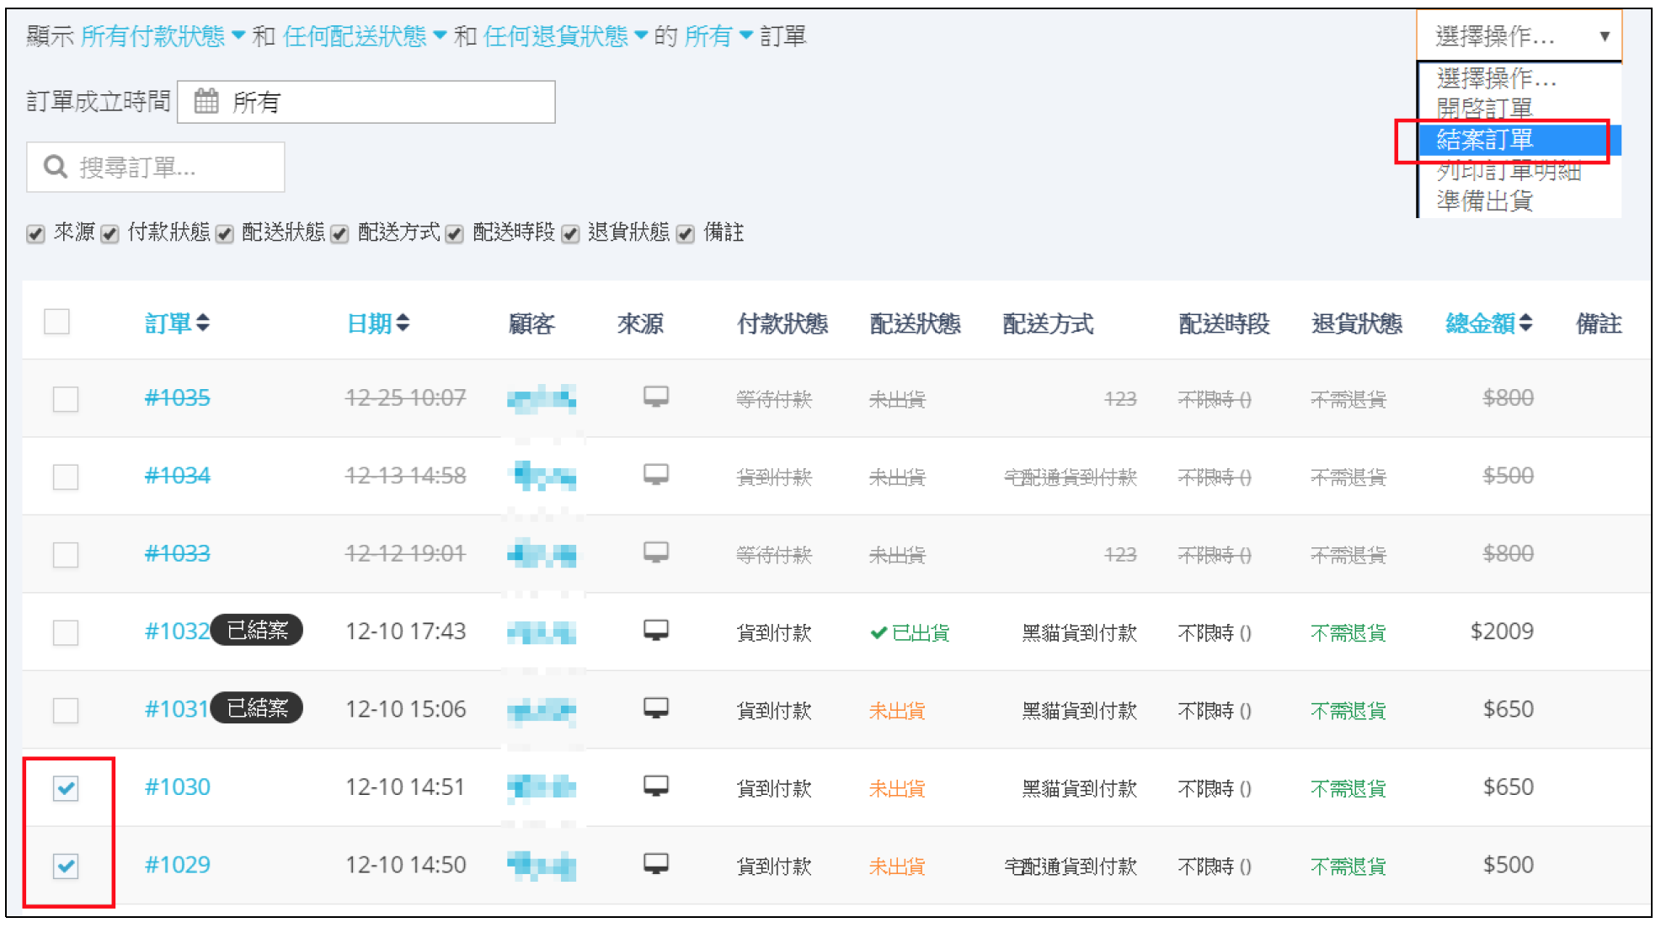Toggle the select-all checkbox in table header
The height and width of the screenshot is (928, 1661).
56,322
